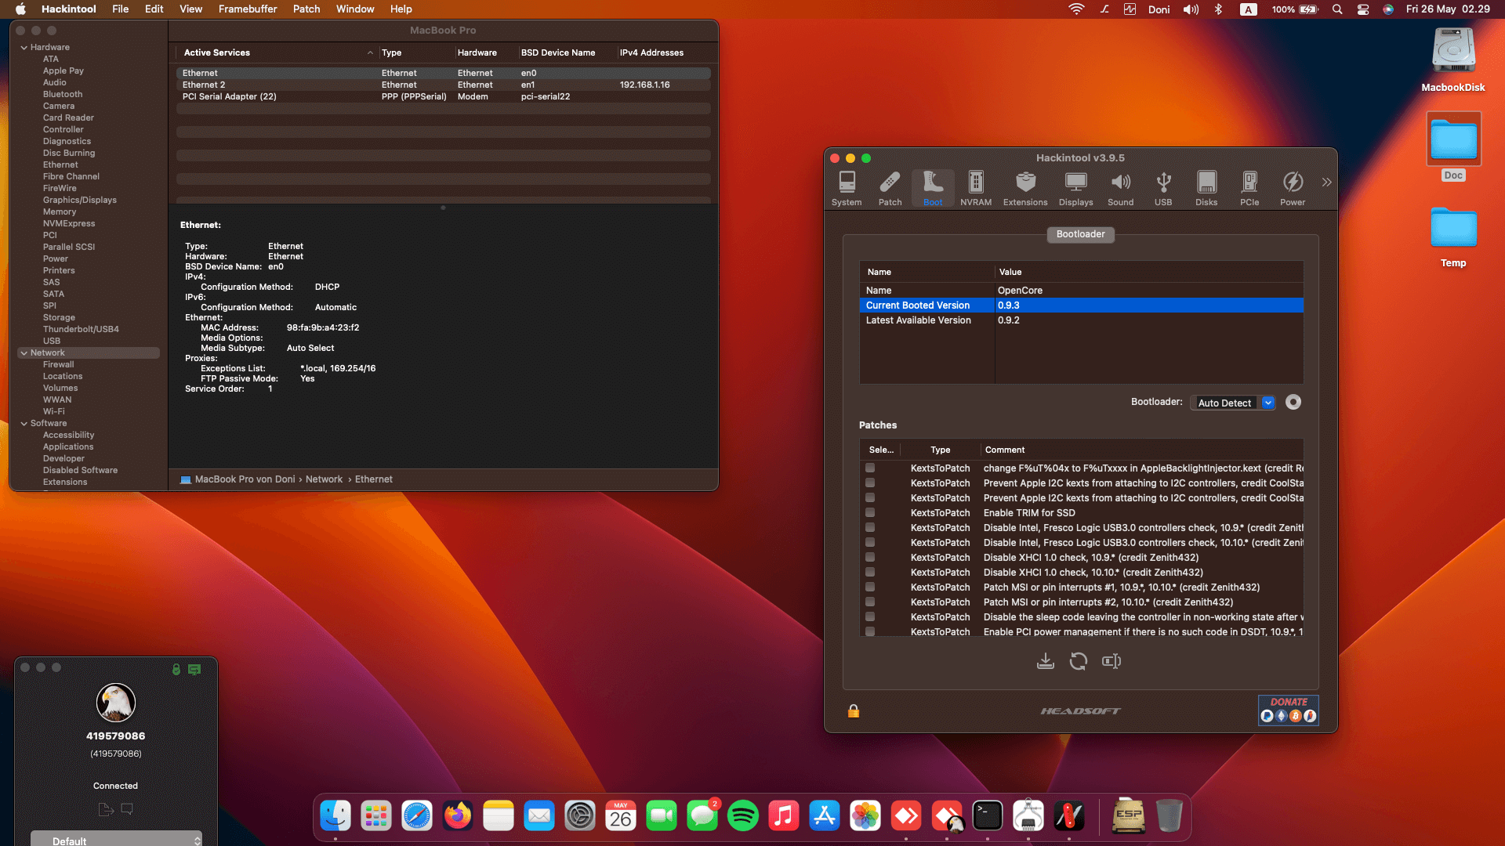Click the round button beside Auto Detect
The width and height of the screenshot is (1505, 846).
(x=1293, y=402)
